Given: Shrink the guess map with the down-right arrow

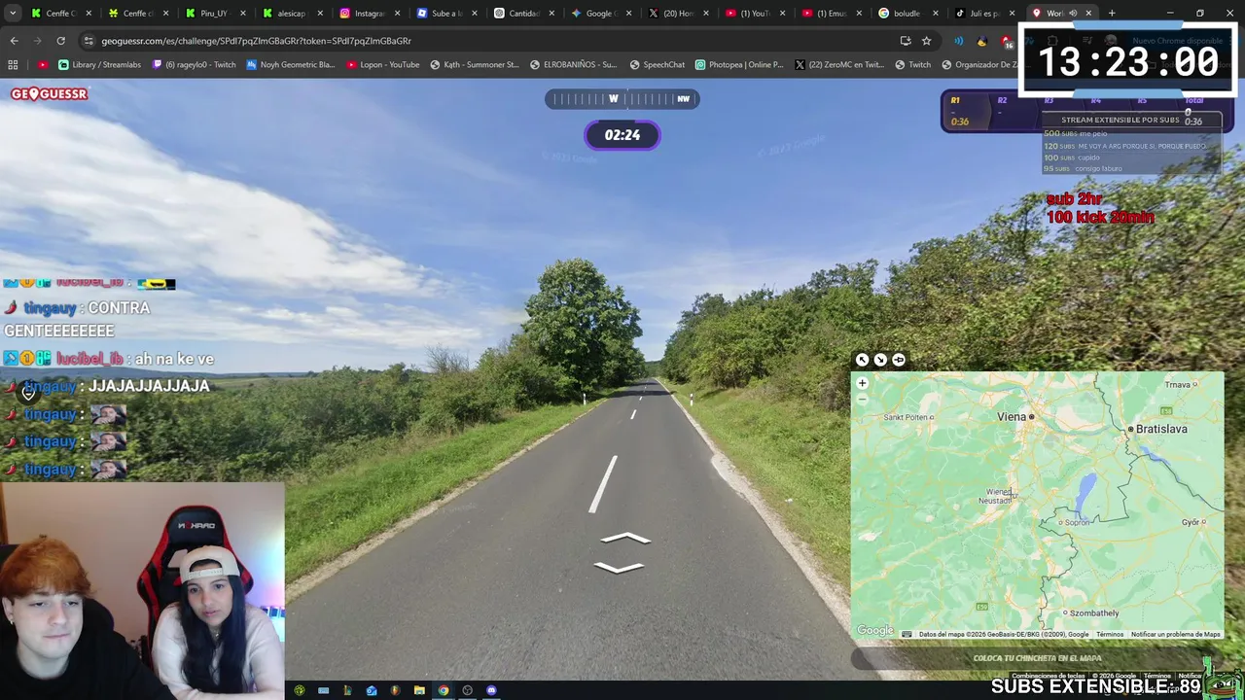Looking at the screenshot, I should coord(880,360).
